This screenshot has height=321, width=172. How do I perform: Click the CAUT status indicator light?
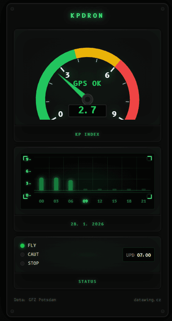tap(22, 255)
